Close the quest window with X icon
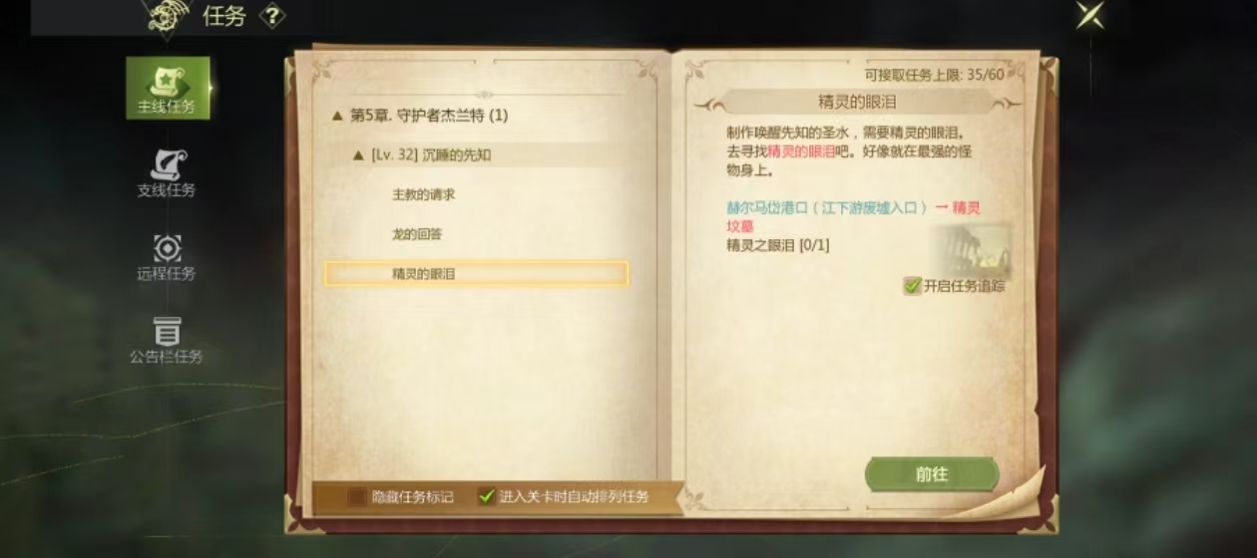The width and height of the screenshot is (1257, 558). click(1089, 15)
